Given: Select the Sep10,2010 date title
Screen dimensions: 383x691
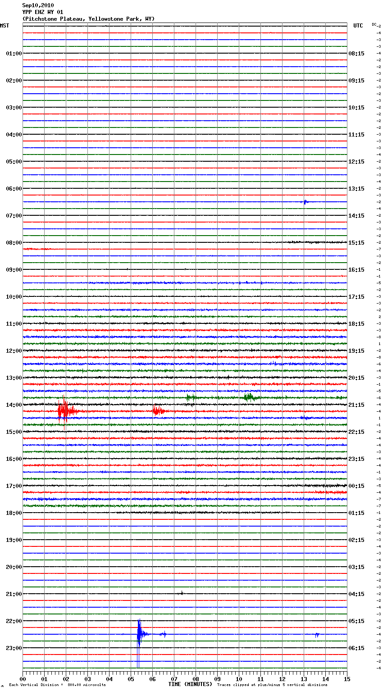Looking at the screenshot, I should (38, 5).
